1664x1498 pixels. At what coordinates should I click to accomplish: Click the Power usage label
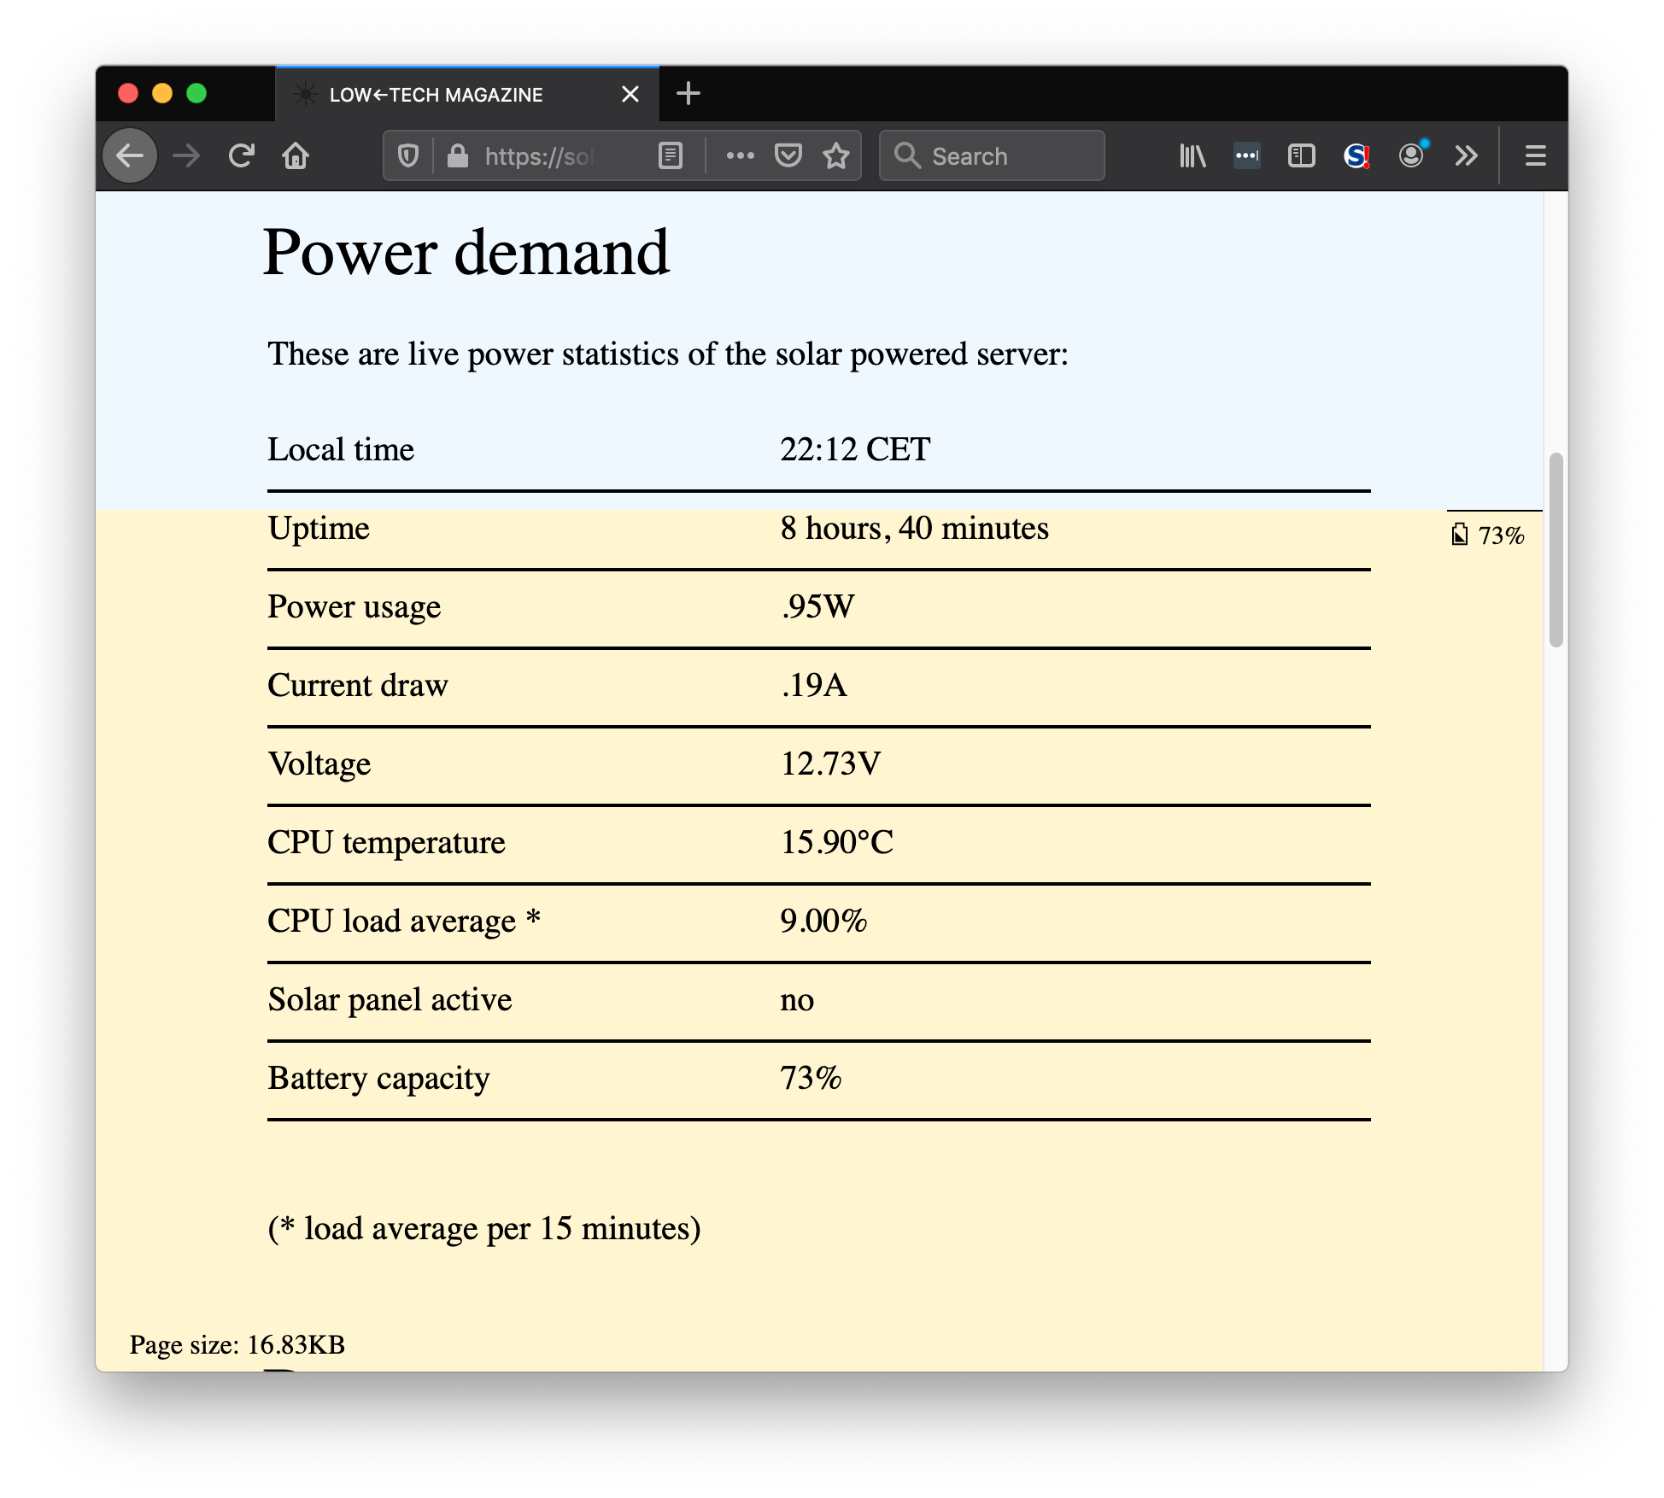point(354,606)
